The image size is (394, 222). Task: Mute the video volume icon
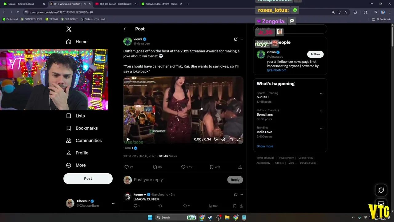point(215,139)
